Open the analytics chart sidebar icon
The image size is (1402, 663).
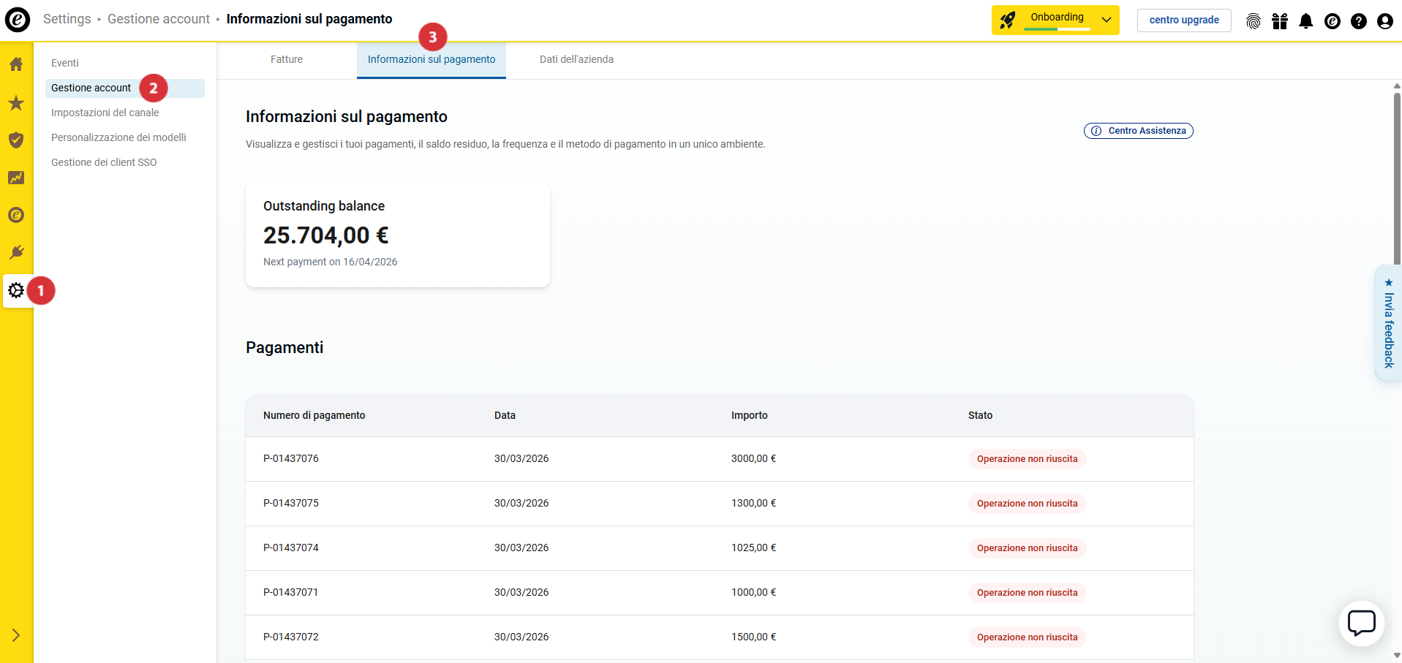coord(16,178)
